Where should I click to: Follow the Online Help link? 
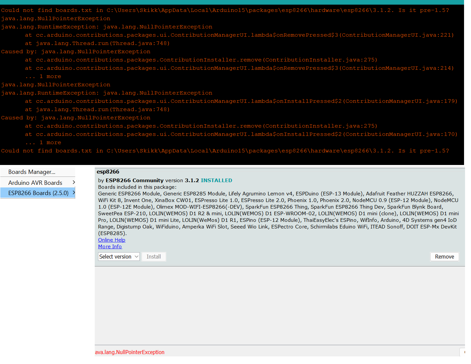tap(112, 240)
